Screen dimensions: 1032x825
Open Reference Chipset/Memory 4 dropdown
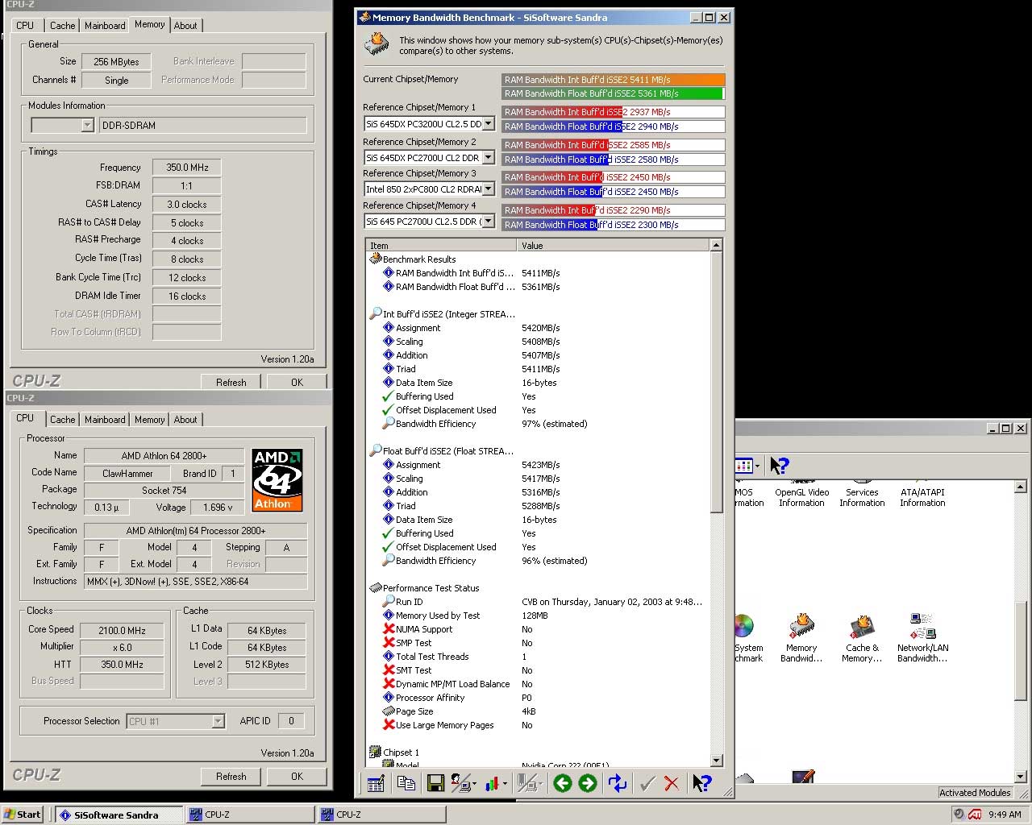(488, 222)
